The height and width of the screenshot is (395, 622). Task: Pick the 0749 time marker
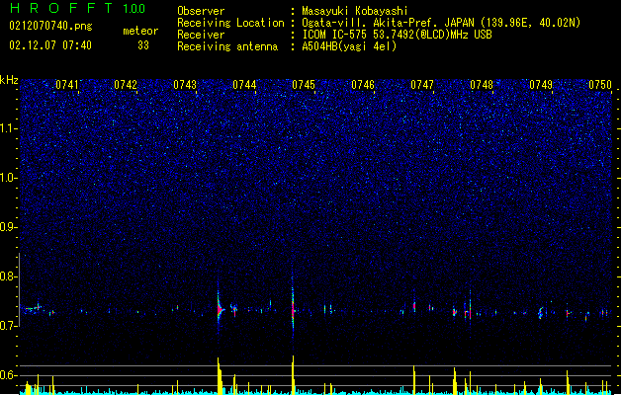pos(541,85)
